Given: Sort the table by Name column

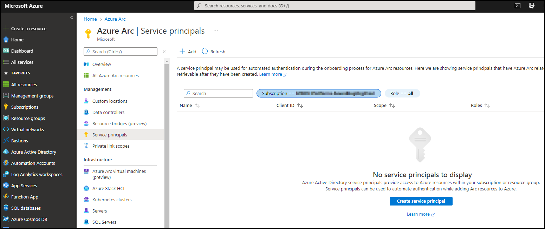Looking at the screenshot, I should (x=190, y=105).
